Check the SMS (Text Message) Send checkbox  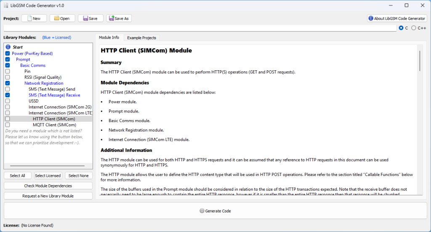click(8, 89)
